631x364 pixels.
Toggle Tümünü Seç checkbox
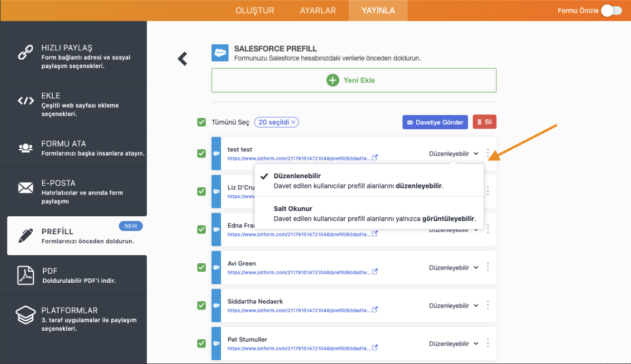pyautogui.click(x=202, y=122)
